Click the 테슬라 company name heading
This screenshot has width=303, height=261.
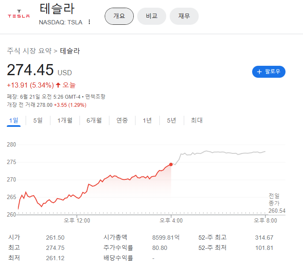point(57,9)
